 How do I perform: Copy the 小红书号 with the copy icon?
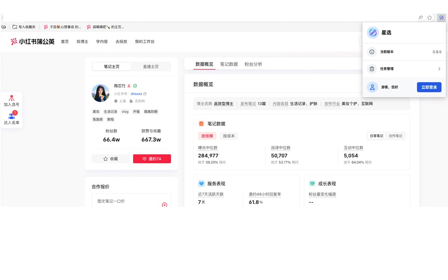pyautogui.click(x=145, y=94)
